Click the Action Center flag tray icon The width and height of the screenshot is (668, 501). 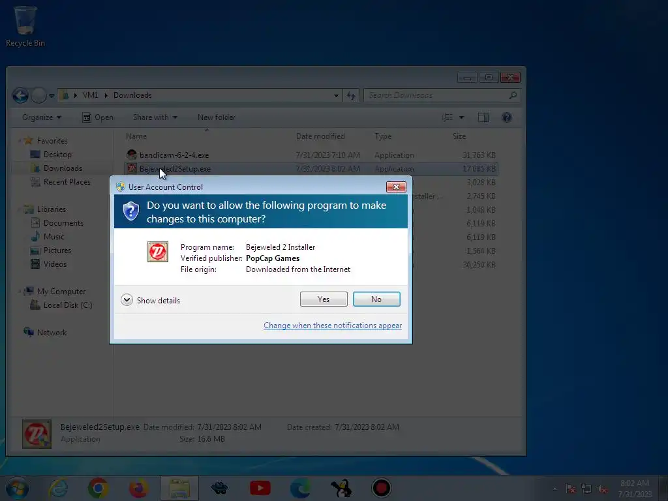point(571,489)
